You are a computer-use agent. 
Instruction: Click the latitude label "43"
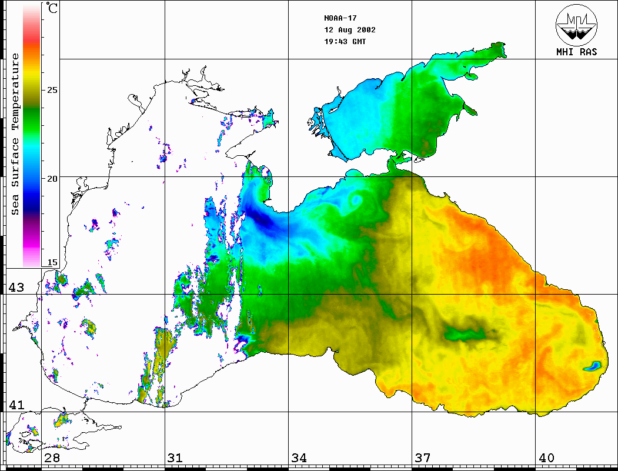(x=16, y=288)
